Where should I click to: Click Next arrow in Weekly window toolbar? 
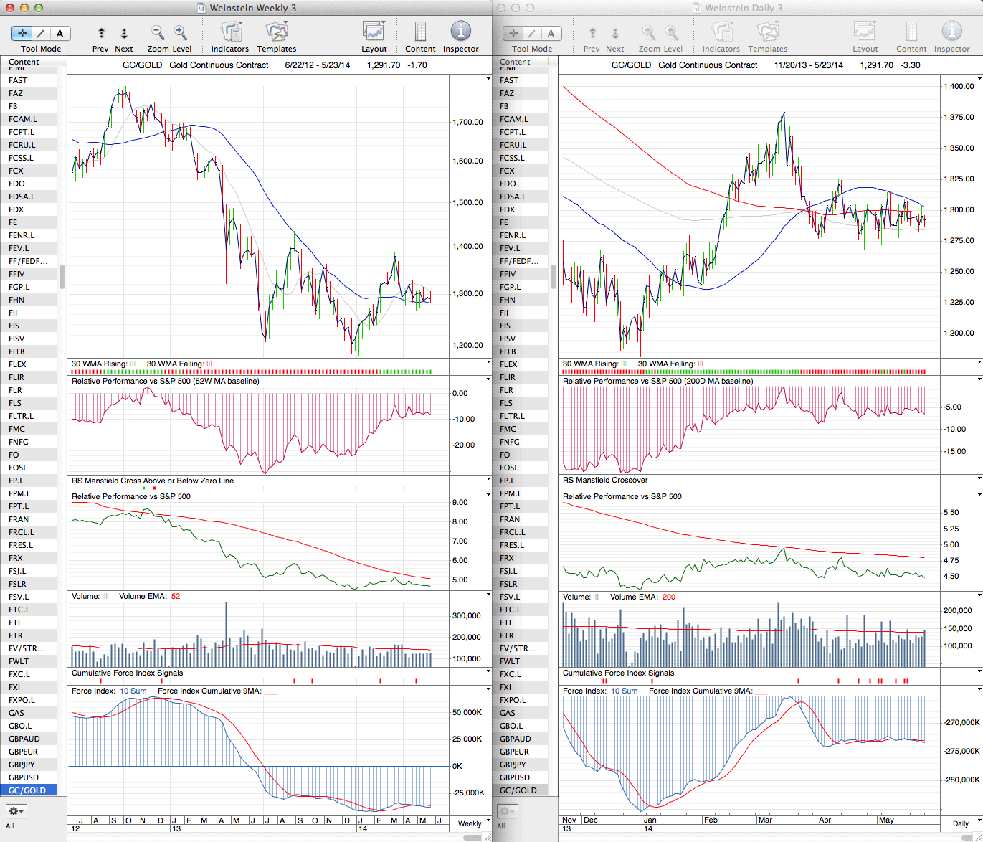(124, 33)
